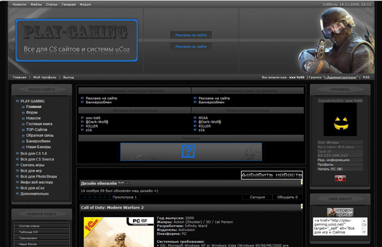Expand Всё для CS 1.6 category
Image resolution: width=382 pixels, height=247 pixels.
point(34,153)
